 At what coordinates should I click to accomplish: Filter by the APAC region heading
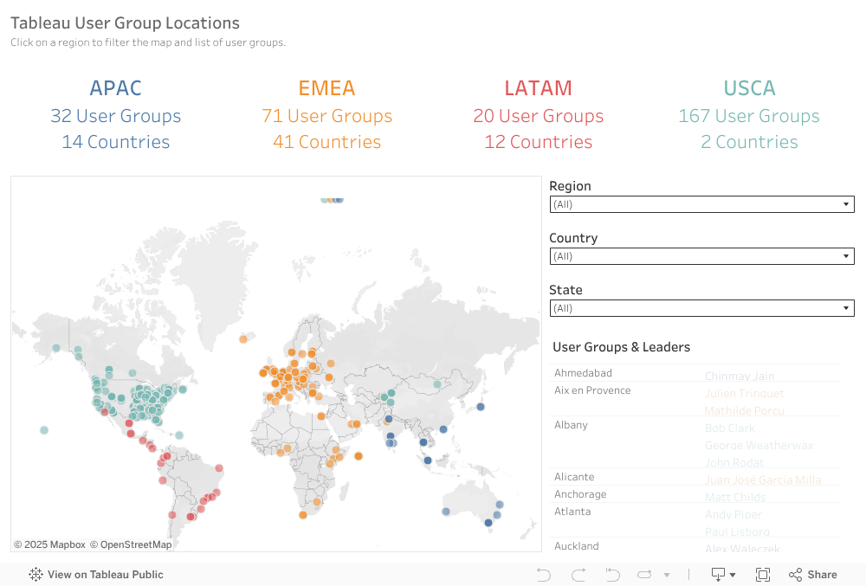point(116,88)
